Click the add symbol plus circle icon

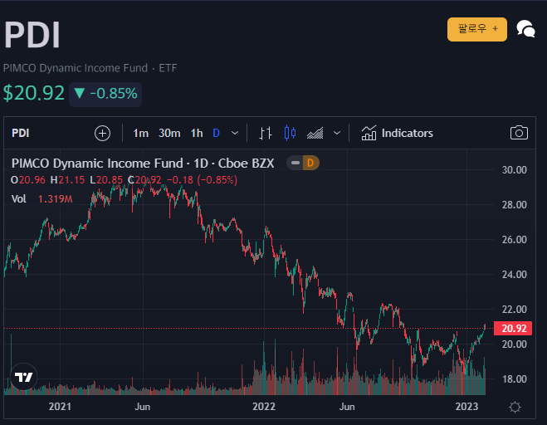coord(102,134)
